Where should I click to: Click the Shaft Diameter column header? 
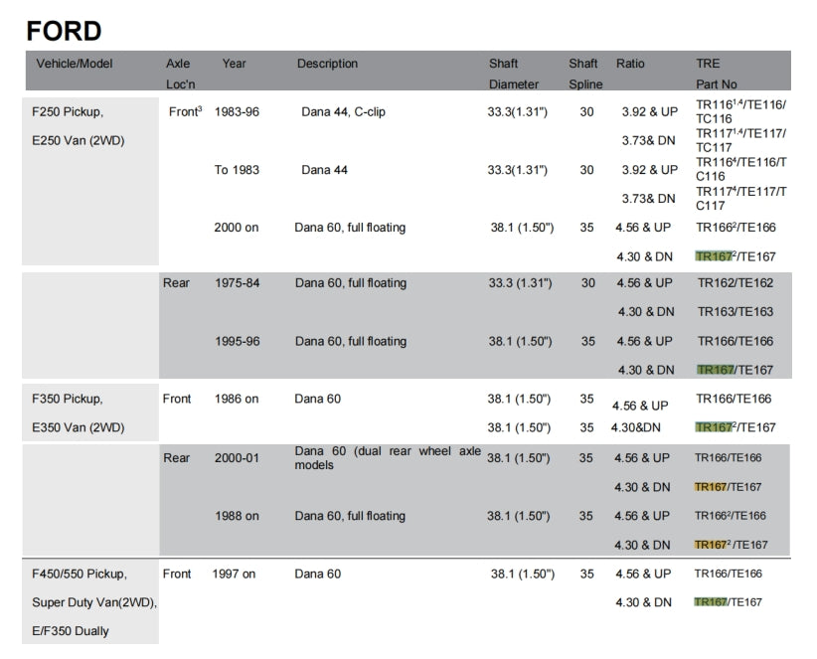(514, 74)
